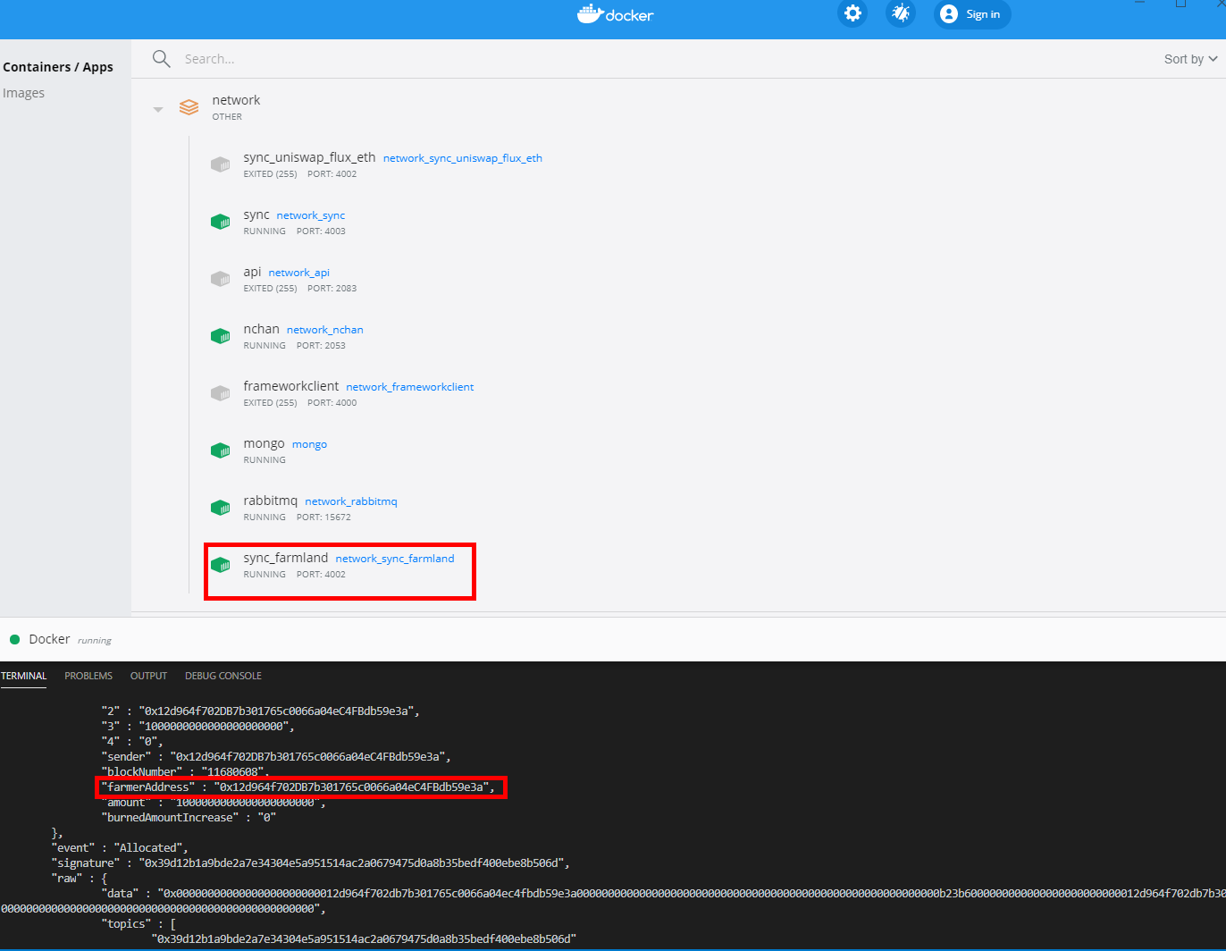Viewport: 1226px width, 951px height.
Task: Click the "signature" line in terminal
Action: click(x=310, y=863)
